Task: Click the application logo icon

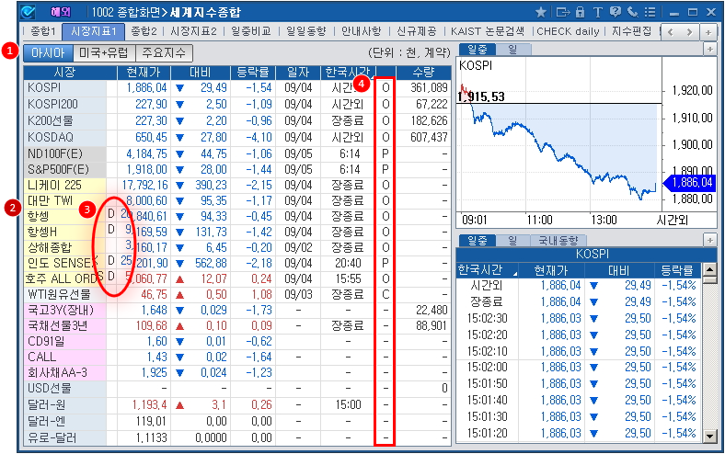Action: [28, 12]
